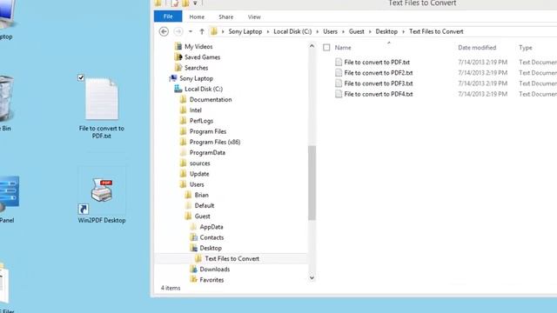Sort by the Name column header
The height and width of the screenshot is (313, 557).
pyautogui.click(x=343, y=48)
